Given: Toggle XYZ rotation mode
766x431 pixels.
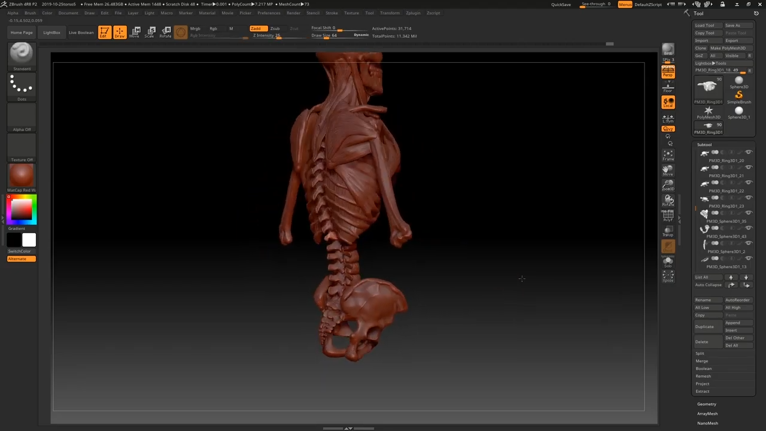Looking at the screenshot, I should pyautogui.click(x=668, y=129).
